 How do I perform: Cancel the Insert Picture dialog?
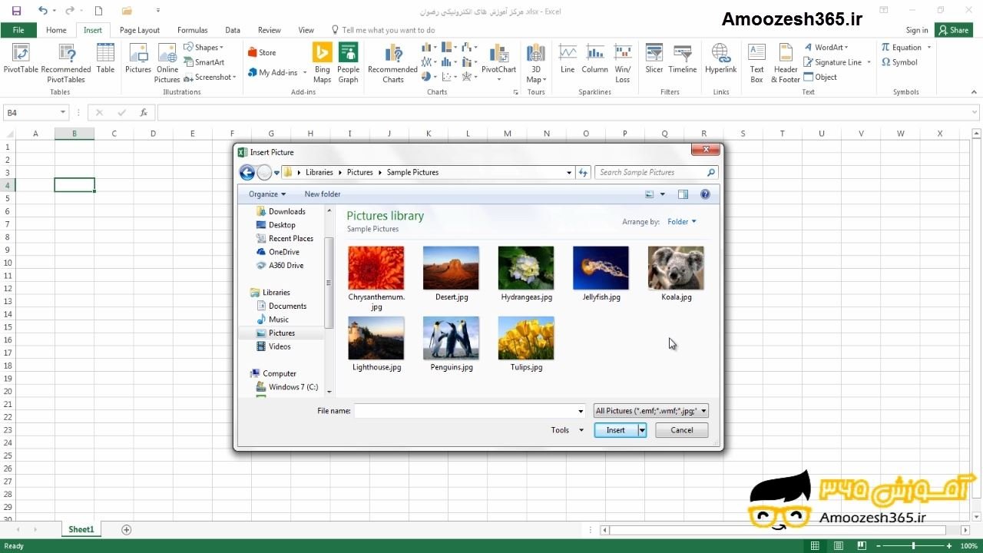coord(682,430)
